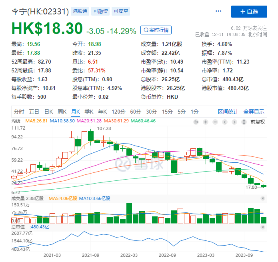Switch to the 日K chart tab
Image resolution: width=278 pixels, height=262 pixels.
pos(48,112)
